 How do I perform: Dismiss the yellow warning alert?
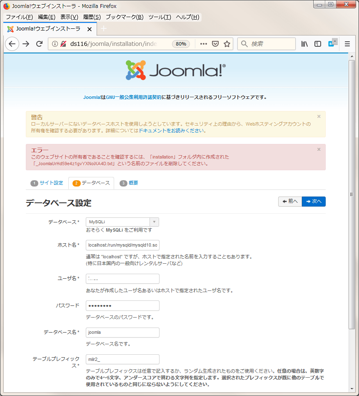pyautogui.click(x=319, y=116)
